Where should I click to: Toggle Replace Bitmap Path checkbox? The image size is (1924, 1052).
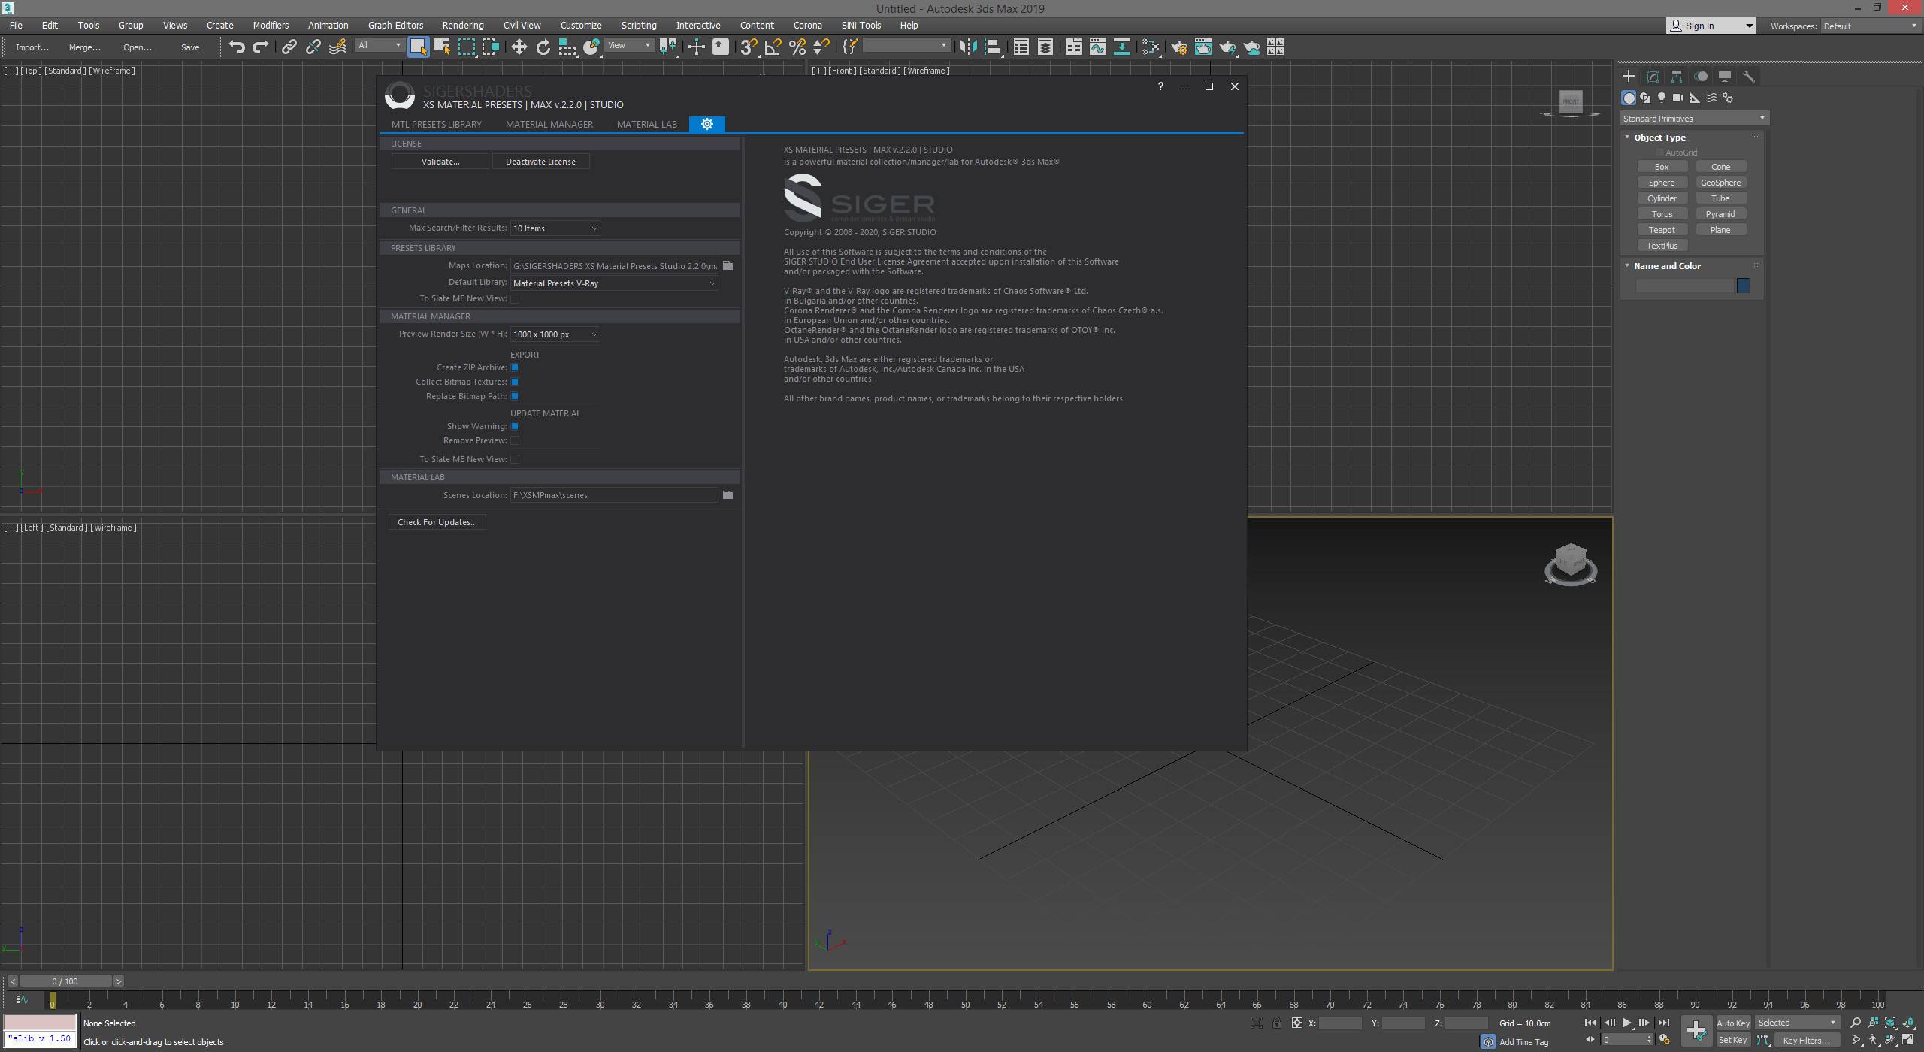point(515,396)
